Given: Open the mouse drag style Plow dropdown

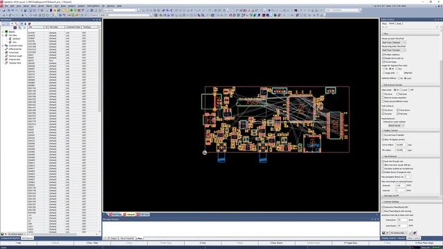Looking at the screenshot, I should point(394,50).
